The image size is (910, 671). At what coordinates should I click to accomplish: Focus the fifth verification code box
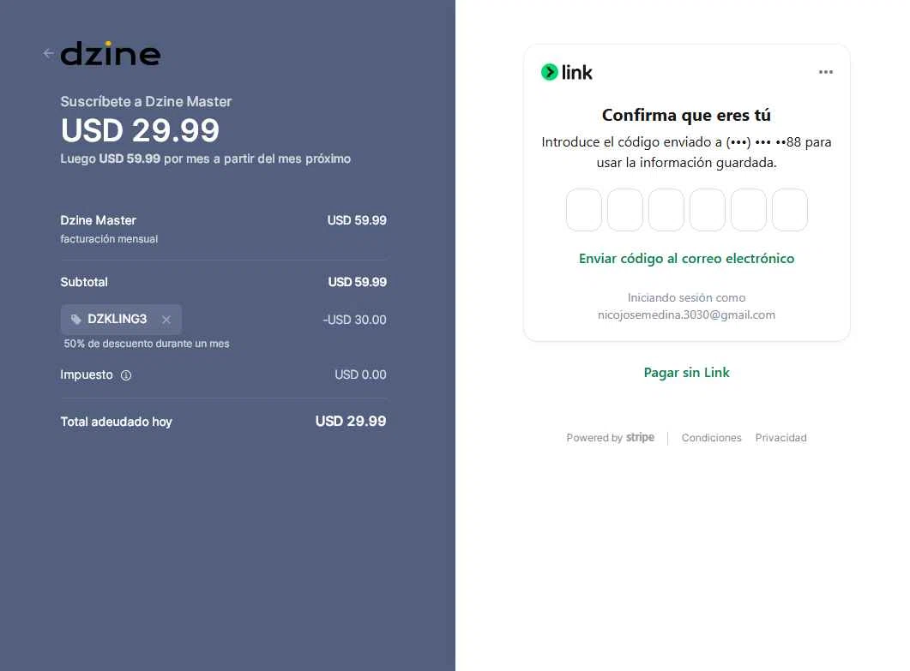(x=749, y=210)
